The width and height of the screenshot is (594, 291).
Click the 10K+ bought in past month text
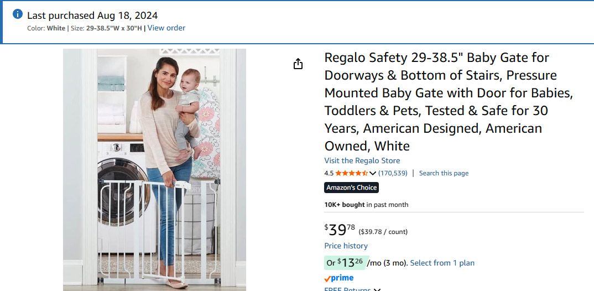click(366, 205)
